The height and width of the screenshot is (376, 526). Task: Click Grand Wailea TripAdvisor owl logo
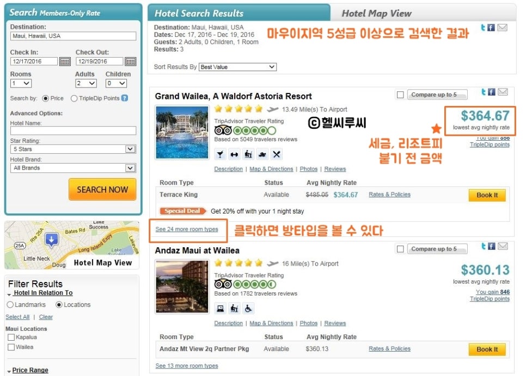(x=223, y=130)
